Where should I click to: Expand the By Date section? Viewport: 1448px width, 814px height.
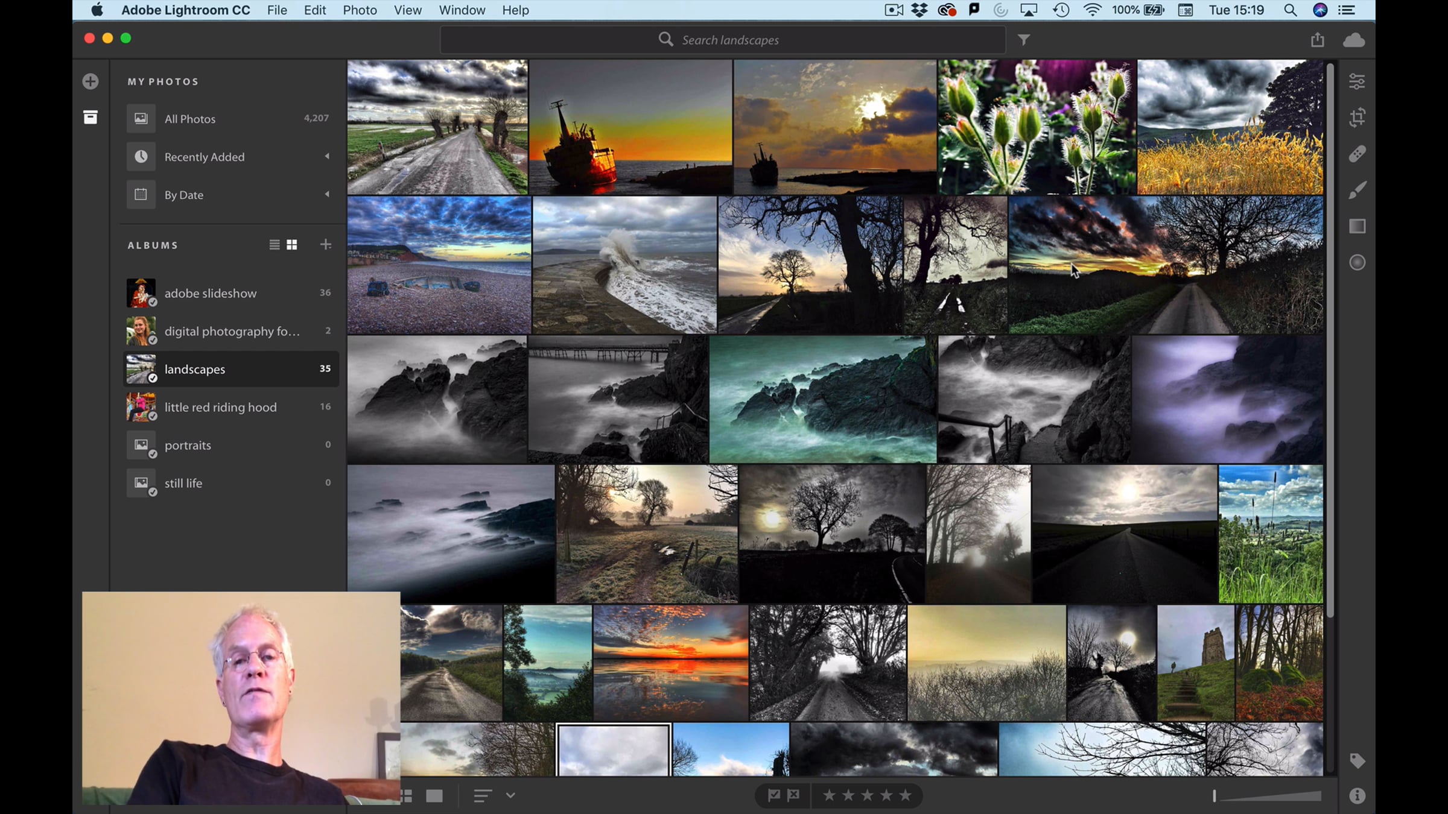point(327,195)
